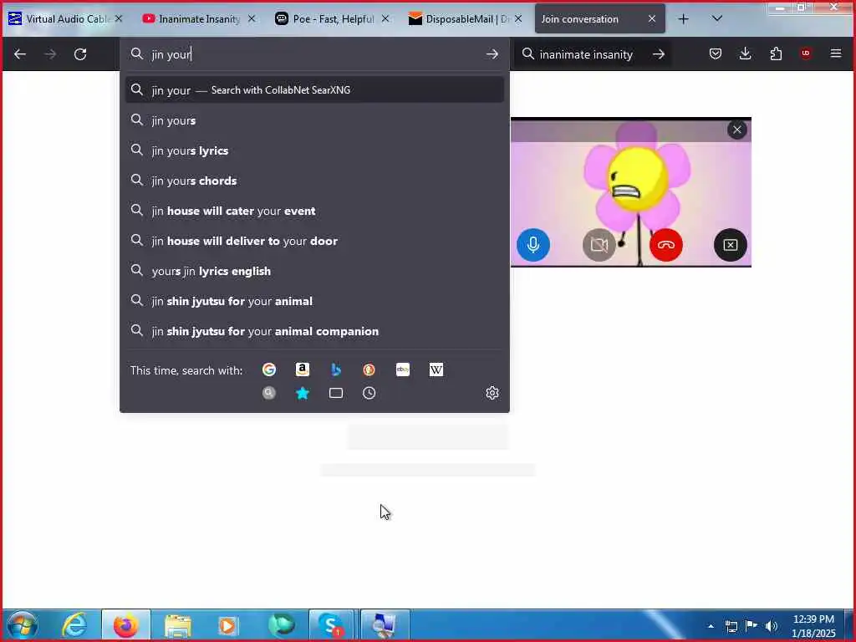Open the volume speaker tray icon

coord(771,625)
